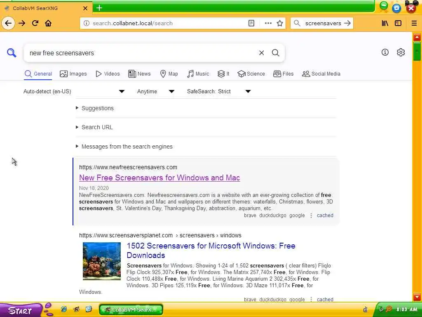The width and height of the screenshot is (422, 317).
Task: Open a new tab with the plus button
Action: click(99, 8)
